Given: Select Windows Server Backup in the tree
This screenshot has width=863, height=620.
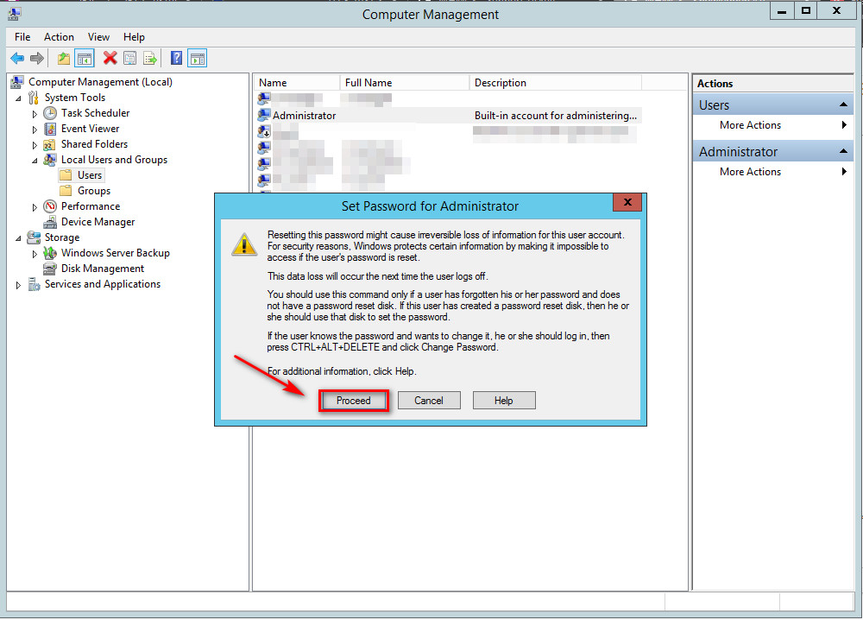Looking at the screenshot, I should click(x=115, y=253).
